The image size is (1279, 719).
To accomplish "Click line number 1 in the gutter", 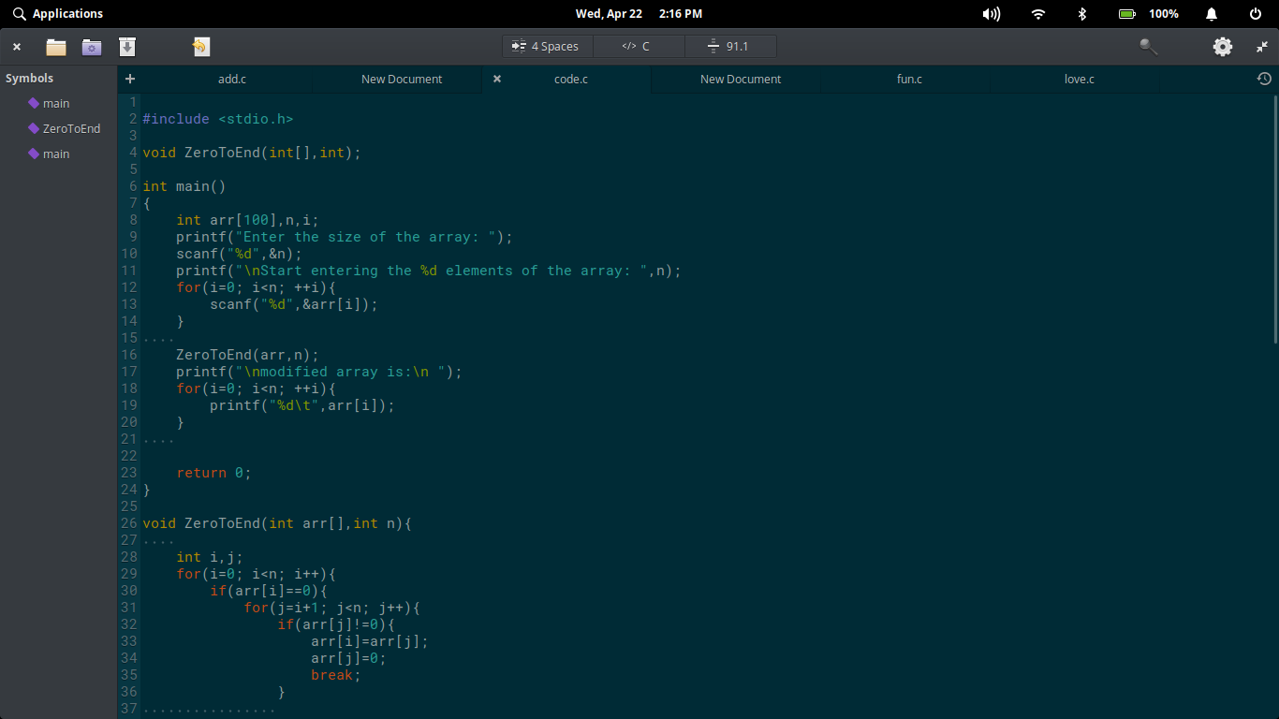I will point(133,102).
